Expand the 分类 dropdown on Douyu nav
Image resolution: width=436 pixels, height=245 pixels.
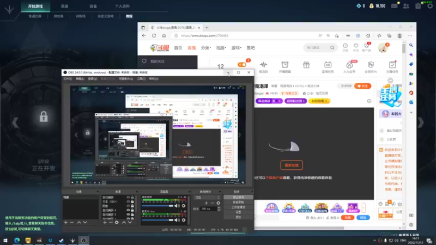[206, 48]
